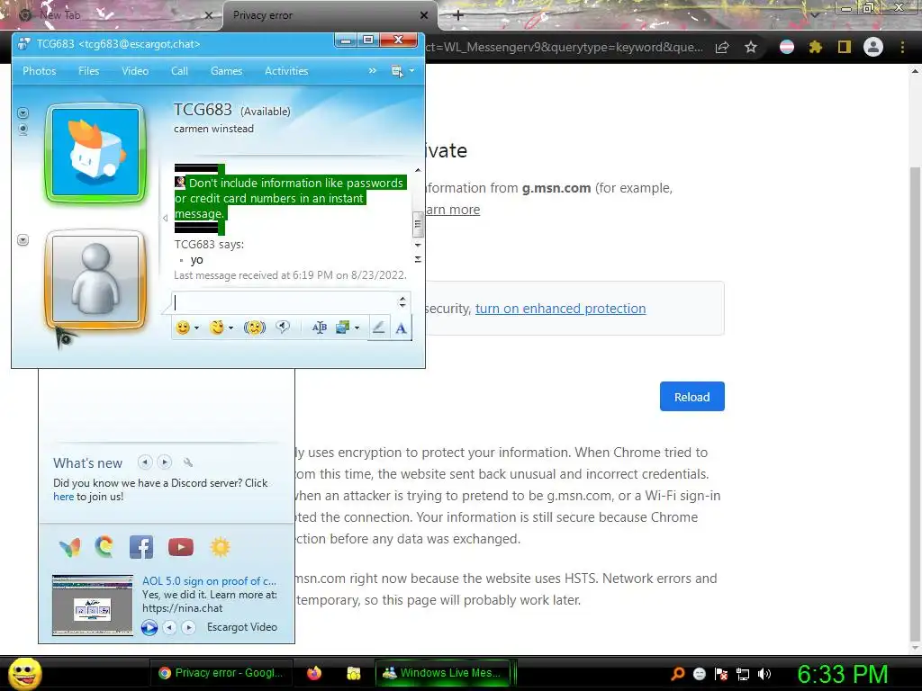Click the voice clip speech bubble icon

click(x=284, y=328)
